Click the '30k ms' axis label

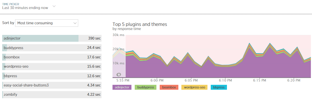pos(119,35)
